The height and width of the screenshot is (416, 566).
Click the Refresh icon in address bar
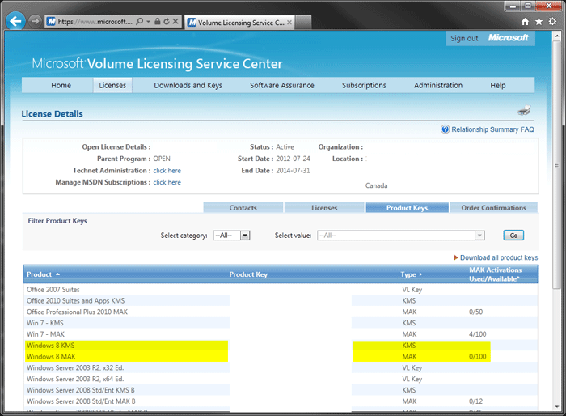click(x=165, y=21)
